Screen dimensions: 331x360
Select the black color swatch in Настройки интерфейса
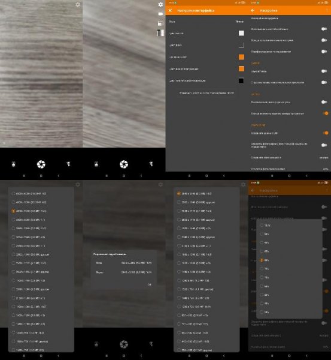pos(241,80)
